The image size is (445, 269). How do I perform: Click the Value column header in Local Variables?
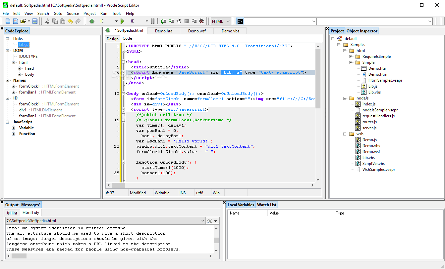click(301, 213)
